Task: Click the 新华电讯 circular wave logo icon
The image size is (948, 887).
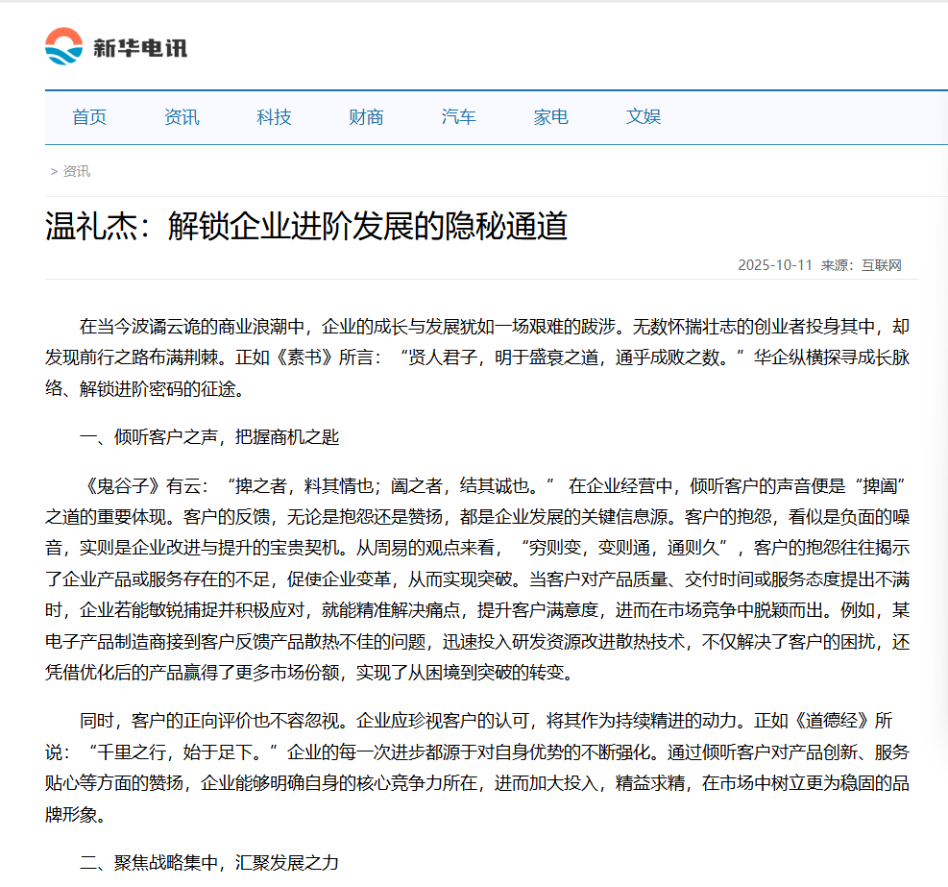Action: pos(61,44)
